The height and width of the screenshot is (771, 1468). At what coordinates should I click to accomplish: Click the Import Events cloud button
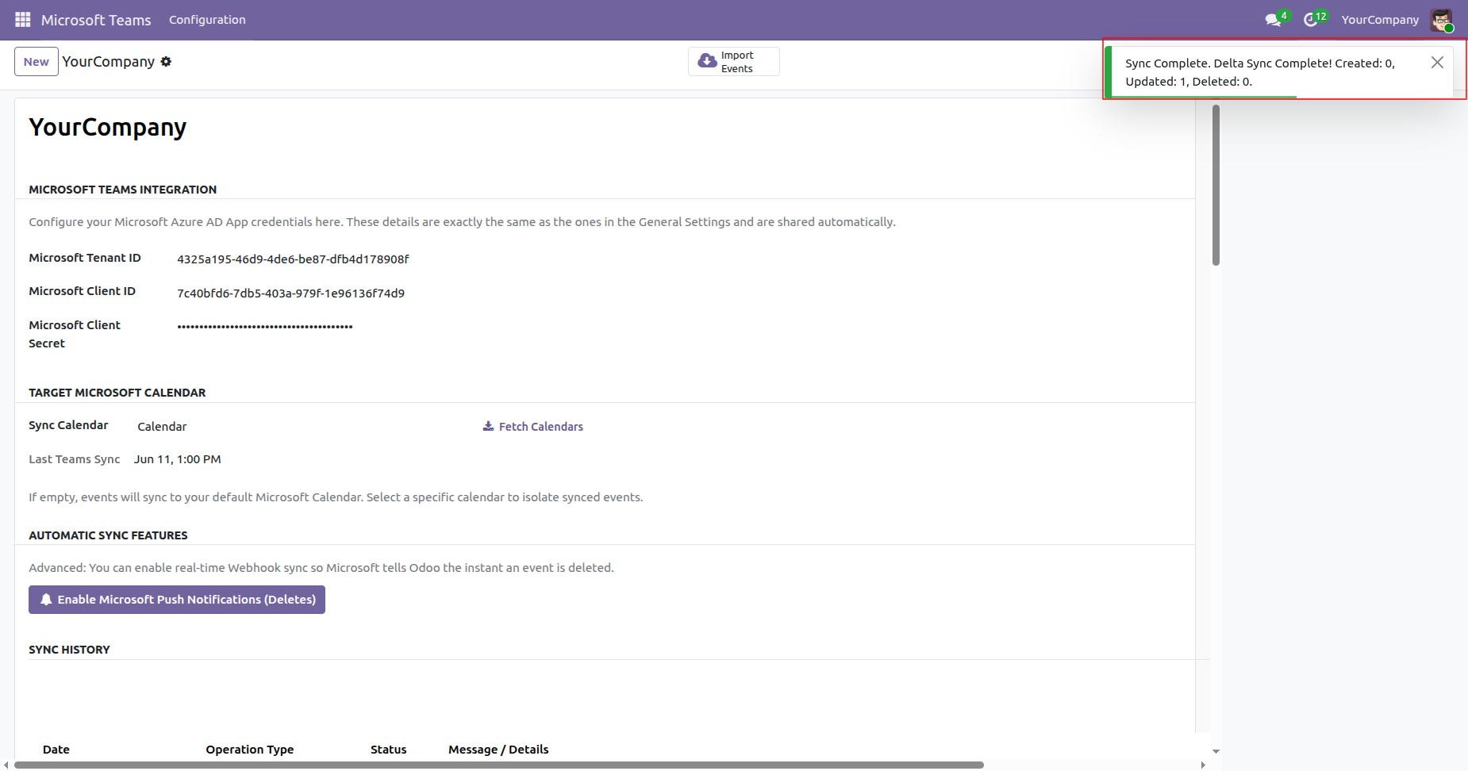733,62
